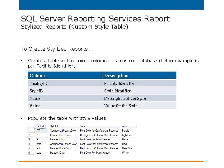
Task: Select the 'Value for the Style' cell
Action: pyautogui.click(x=139, y=106)
